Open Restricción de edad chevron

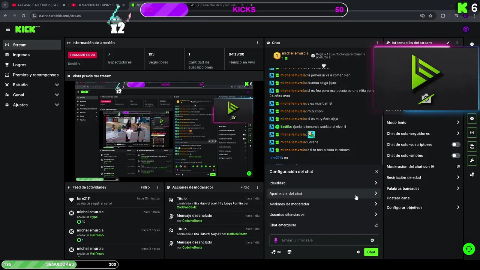click(458, 177)
